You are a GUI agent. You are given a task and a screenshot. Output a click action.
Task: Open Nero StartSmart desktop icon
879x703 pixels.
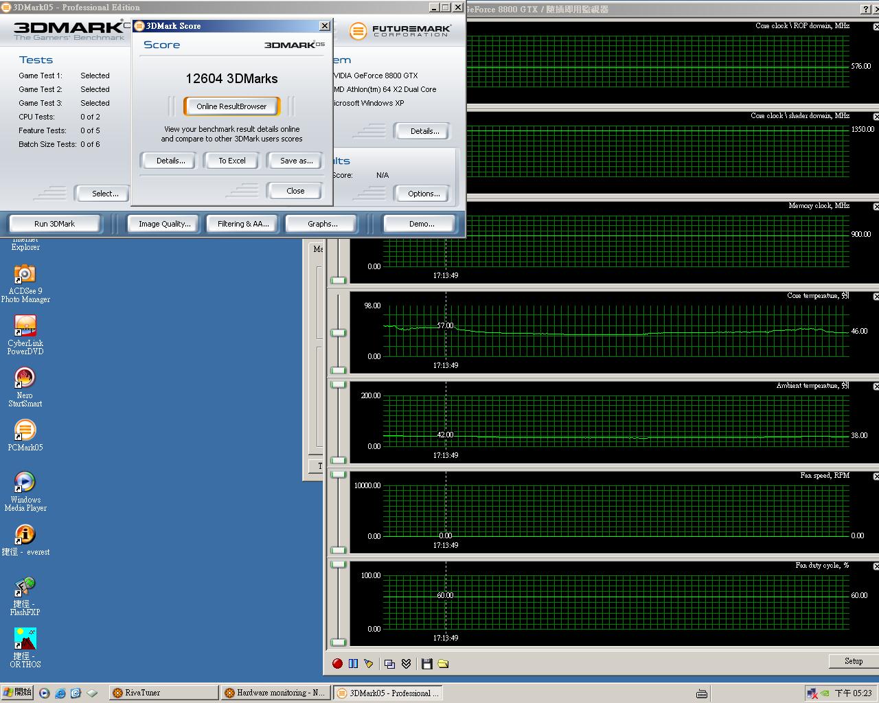[x=25, y=388]
